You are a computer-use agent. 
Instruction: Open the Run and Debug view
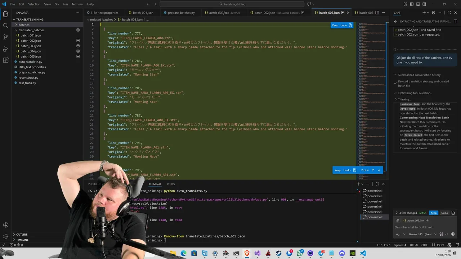pos(5,49)
